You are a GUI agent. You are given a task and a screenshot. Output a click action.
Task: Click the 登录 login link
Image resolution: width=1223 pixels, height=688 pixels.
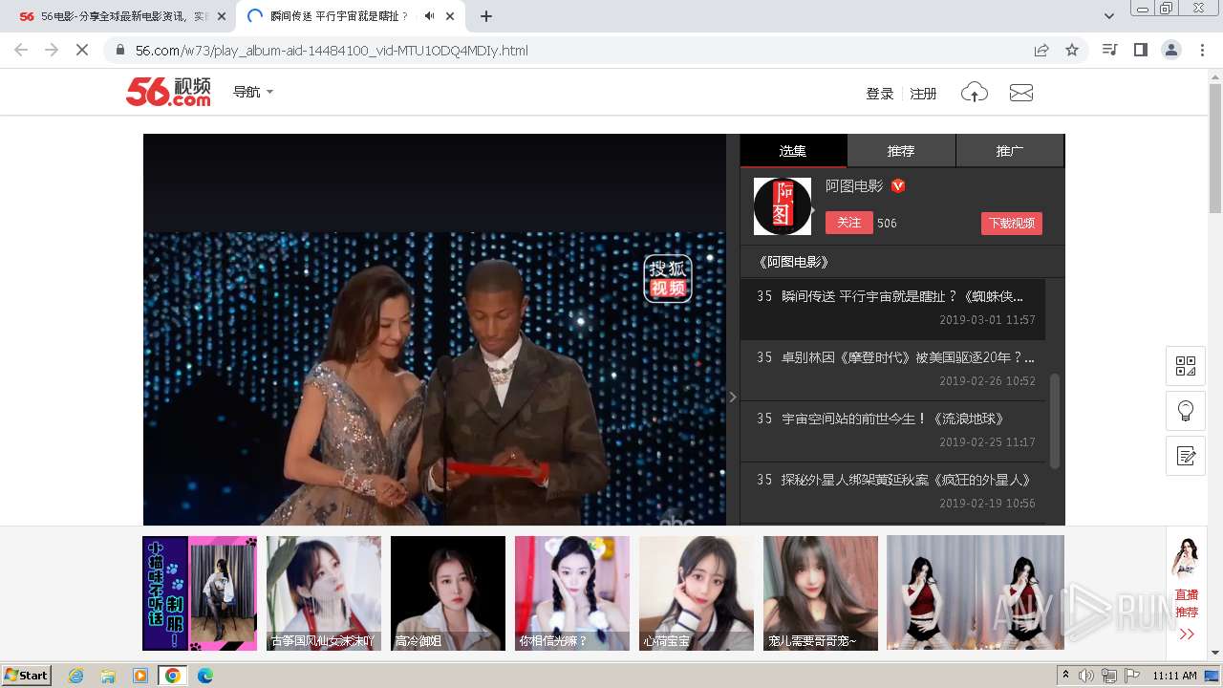[879, 94]
